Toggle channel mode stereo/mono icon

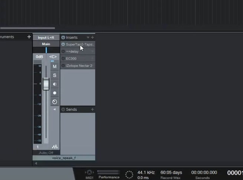click(x=55, y=84)
